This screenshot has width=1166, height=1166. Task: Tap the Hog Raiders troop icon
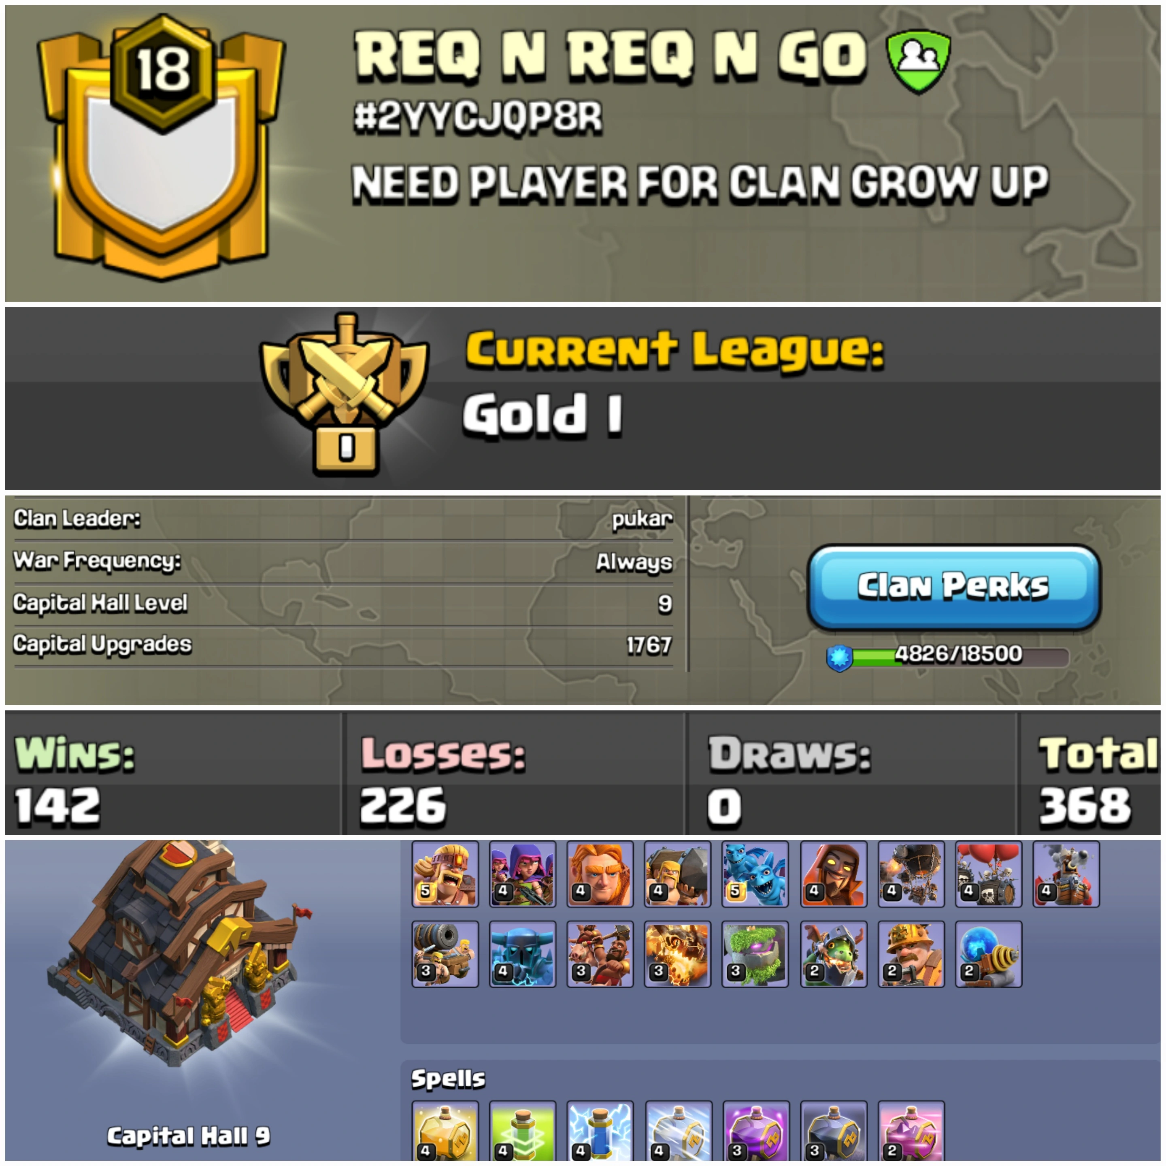(x=600, y=953)
